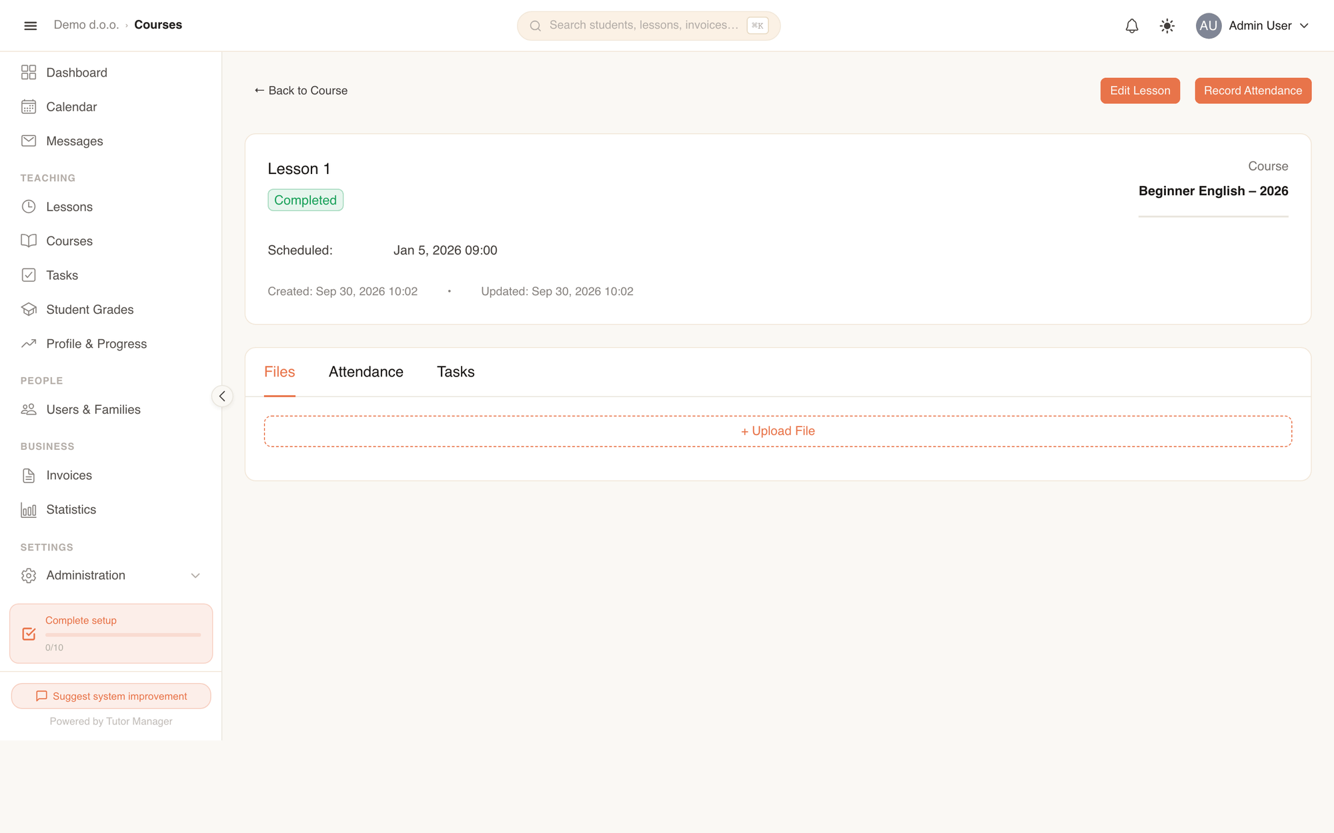Click the Profile & Progress trend icon
Screen dimensions: 1334x833
(29, 344)
